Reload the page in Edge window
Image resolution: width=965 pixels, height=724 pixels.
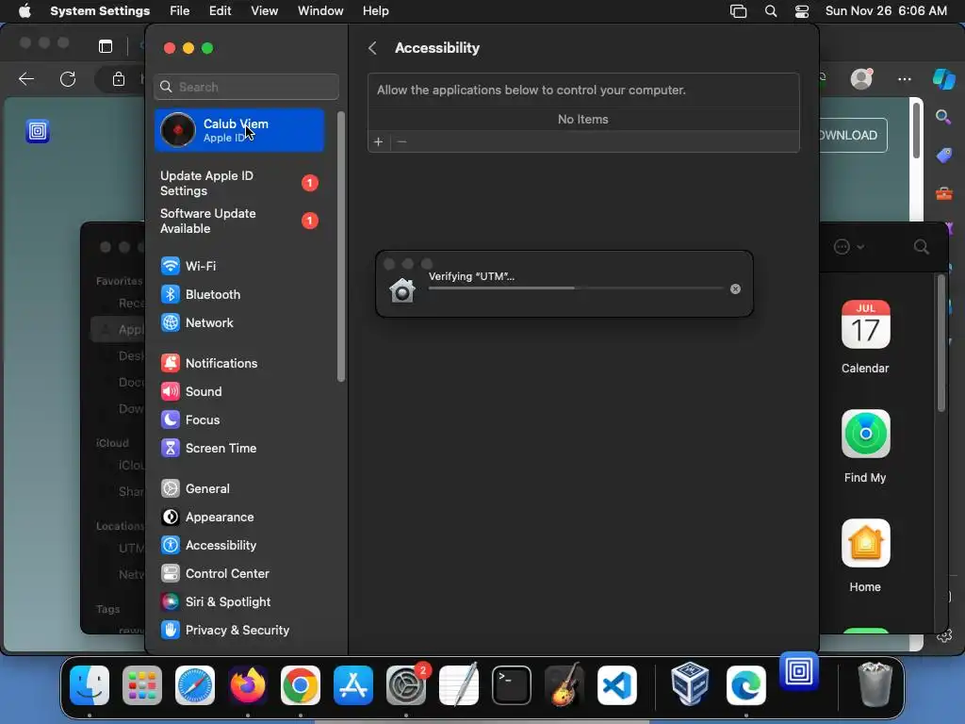point(68,79)
